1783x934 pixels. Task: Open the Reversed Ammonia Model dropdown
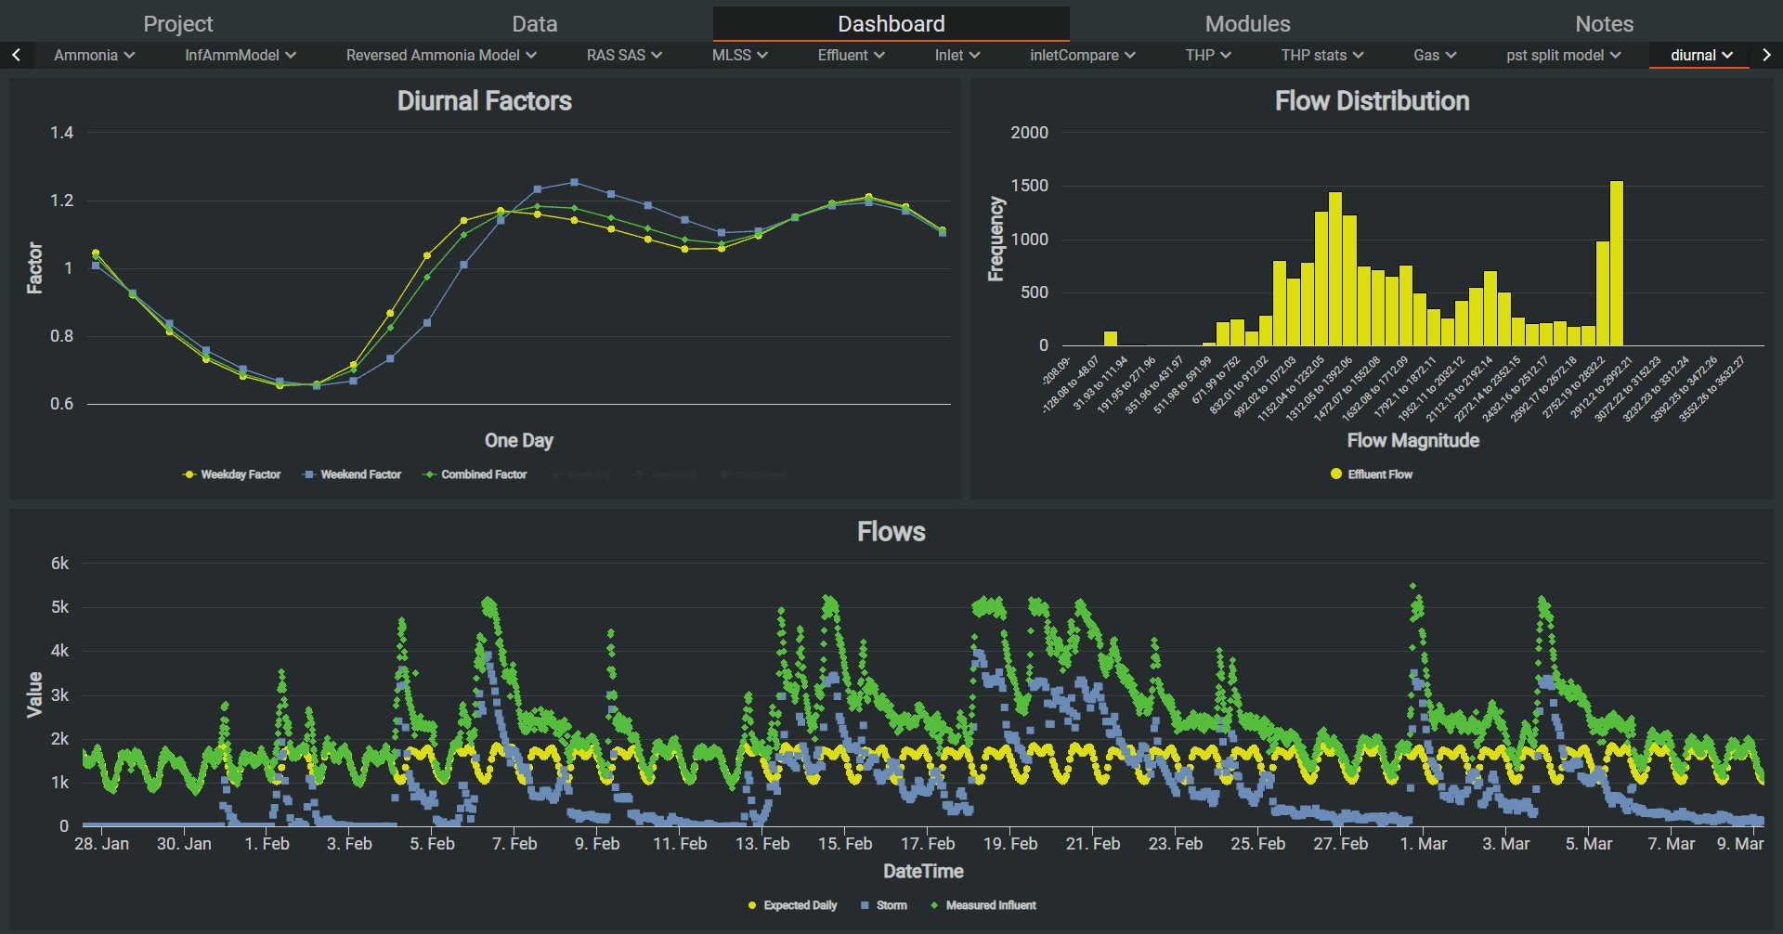[x=441, y=55]
